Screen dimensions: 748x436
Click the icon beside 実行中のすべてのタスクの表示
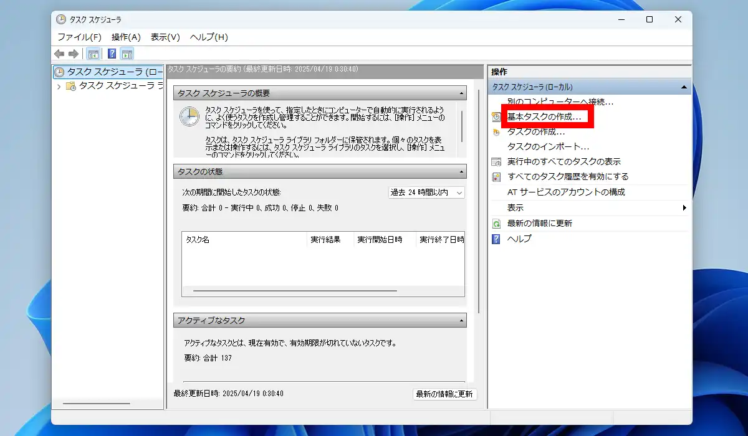[496, 161]
